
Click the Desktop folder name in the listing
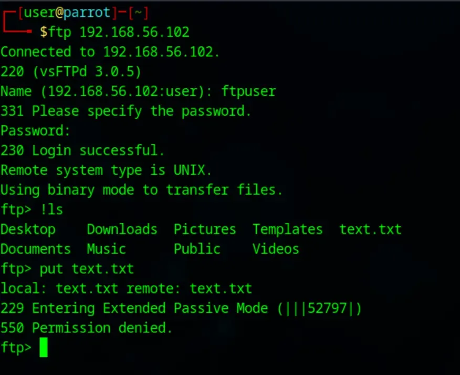(x=28, y=229)
